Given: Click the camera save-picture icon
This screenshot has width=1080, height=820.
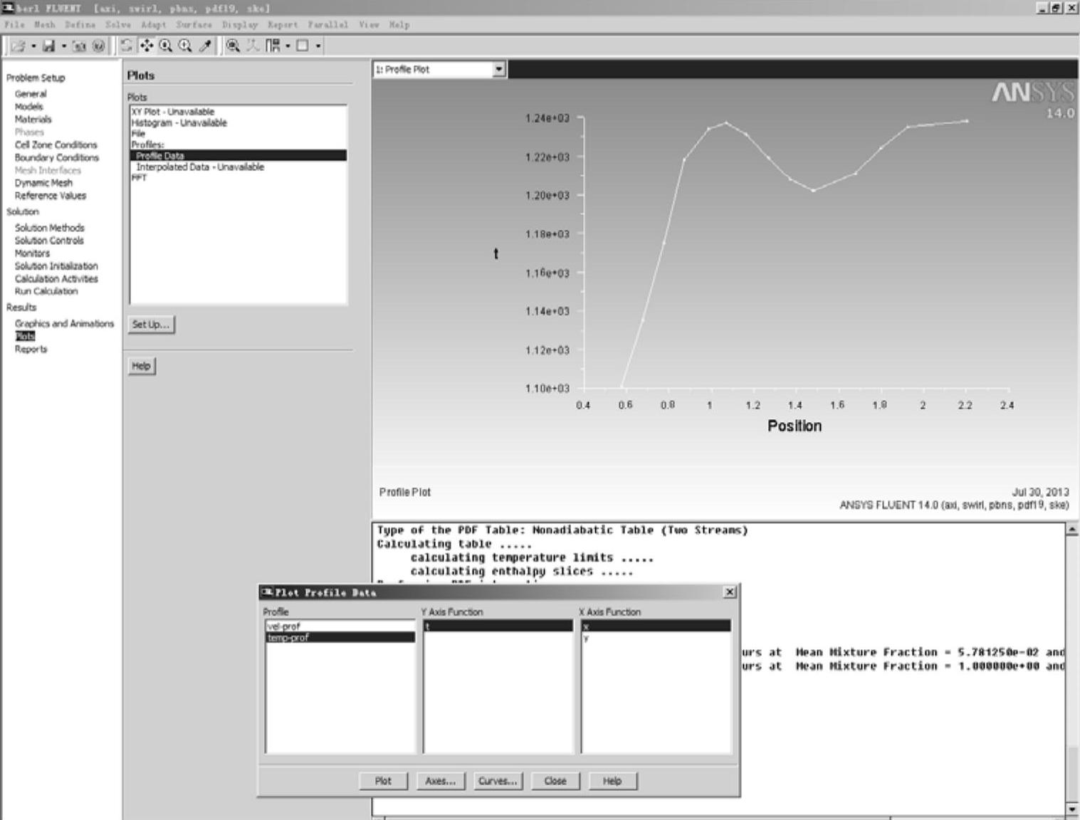Looking at the screenshot, I should [x=79, y=46].
